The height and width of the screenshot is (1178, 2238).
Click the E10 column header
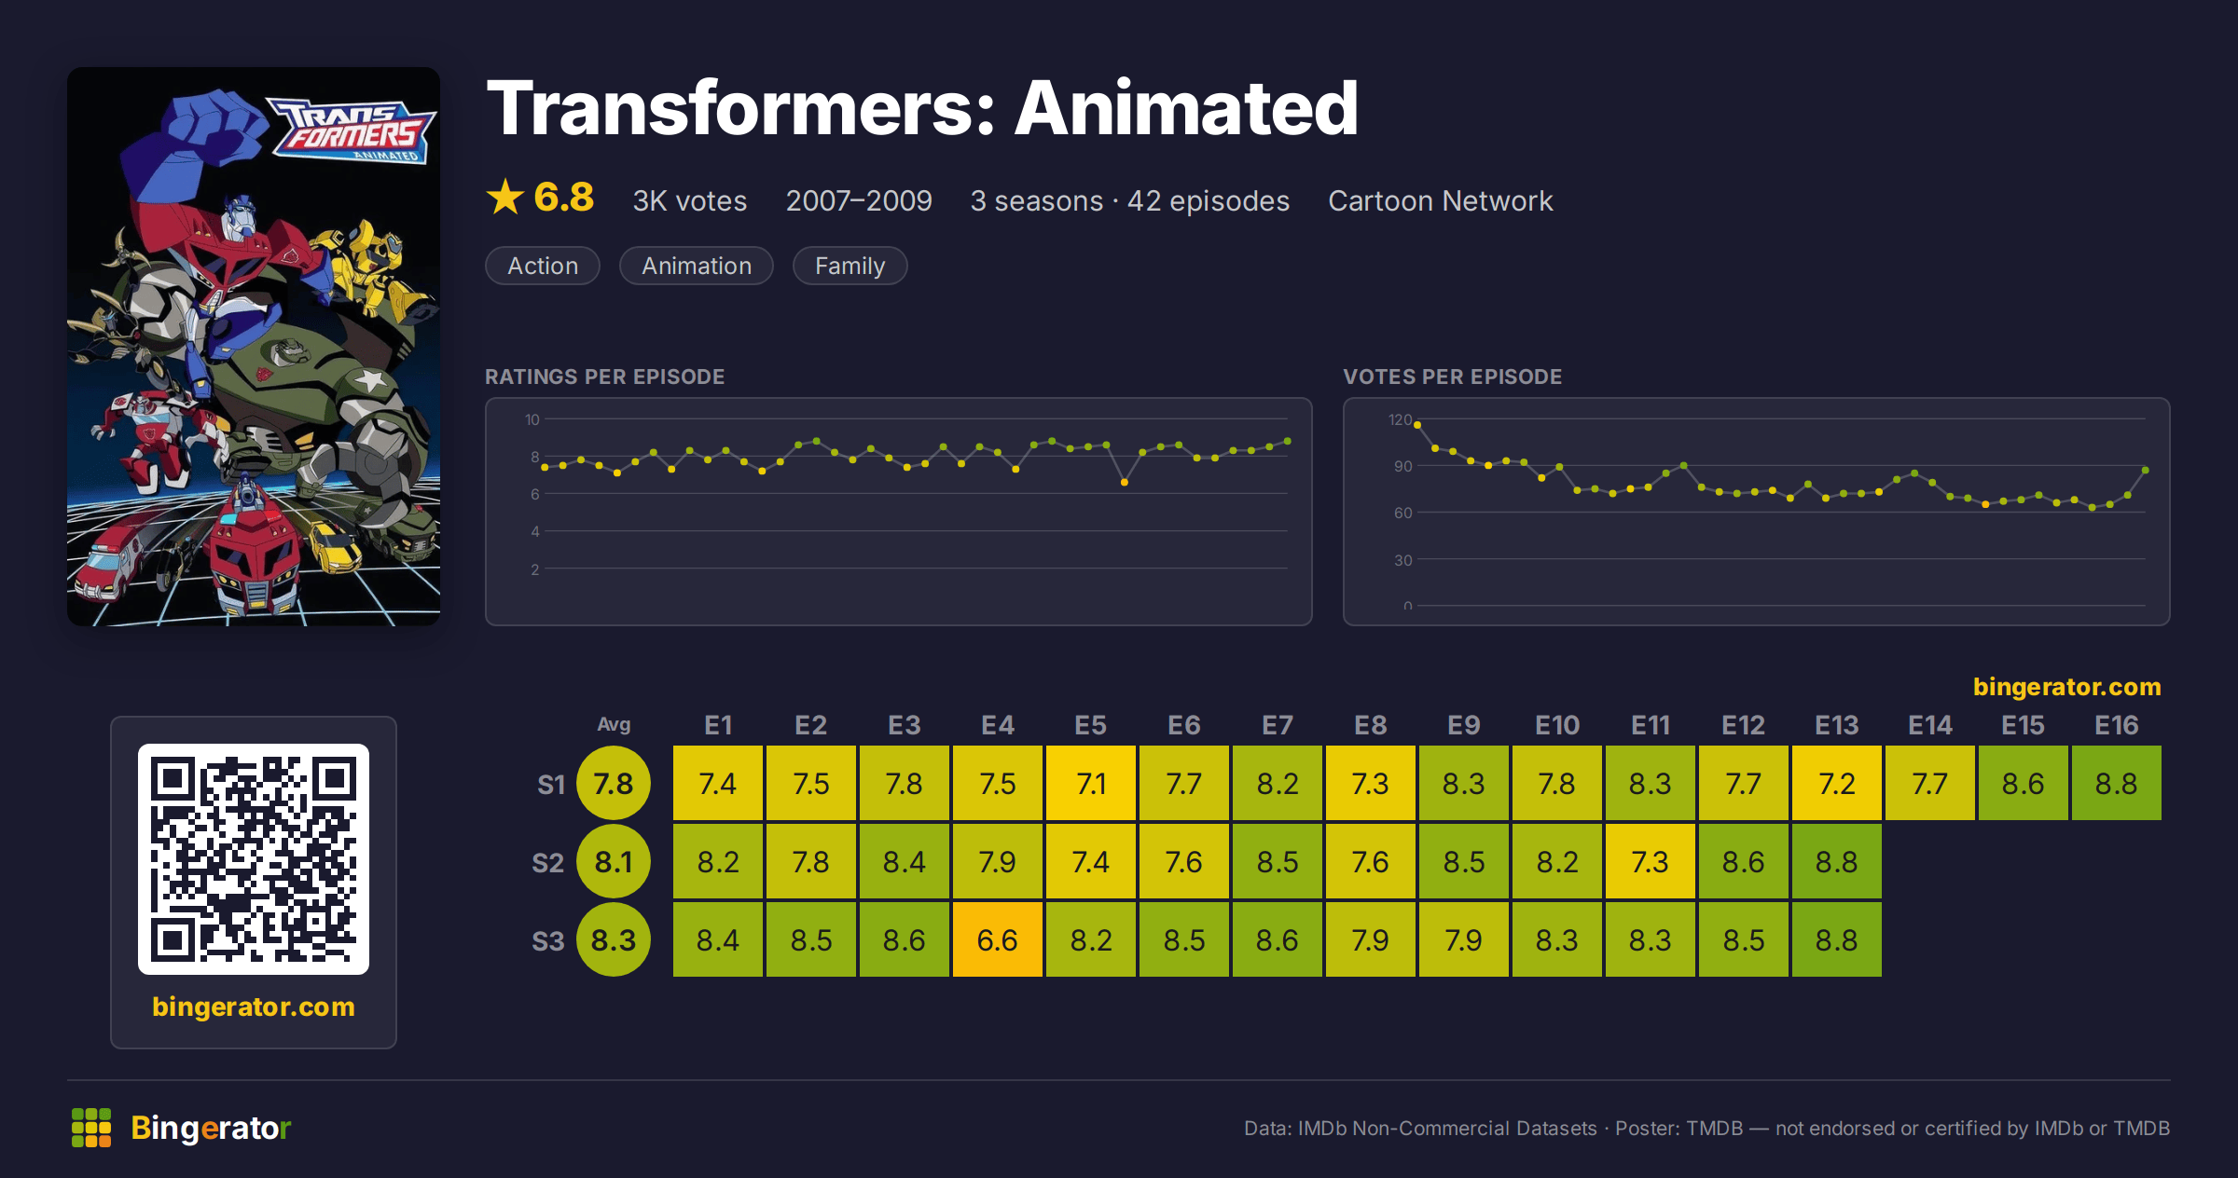(1557, 725)
